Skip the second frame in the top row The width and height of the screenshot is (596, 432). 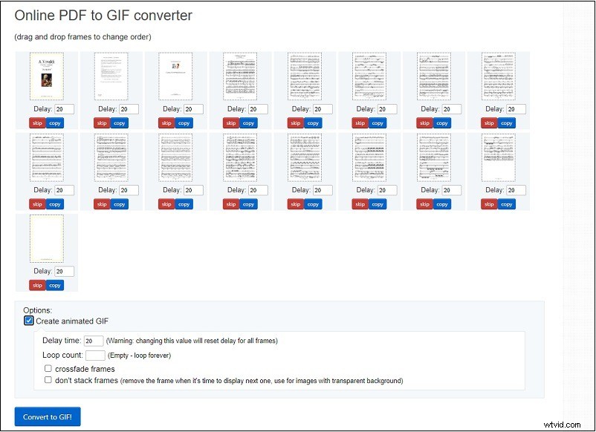pyautogui.click(x=102, y=122)
